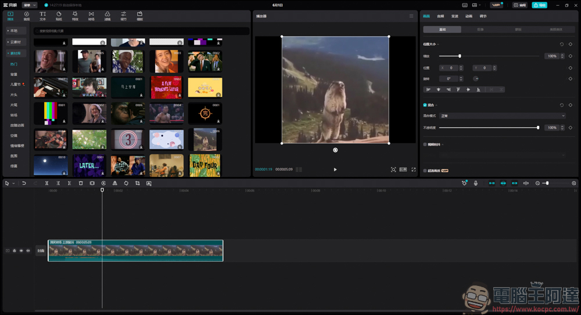Enable the 视频防抖 (stabilization) checkbox

pyautogui.click(x=425, y=144)
